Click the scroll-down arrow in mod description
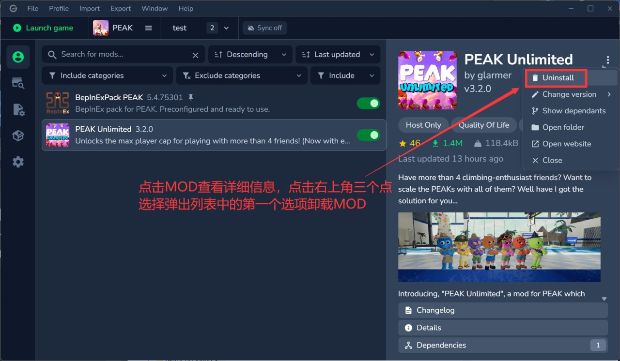Viewport: 620px width, 361px height. coord(604,299)
